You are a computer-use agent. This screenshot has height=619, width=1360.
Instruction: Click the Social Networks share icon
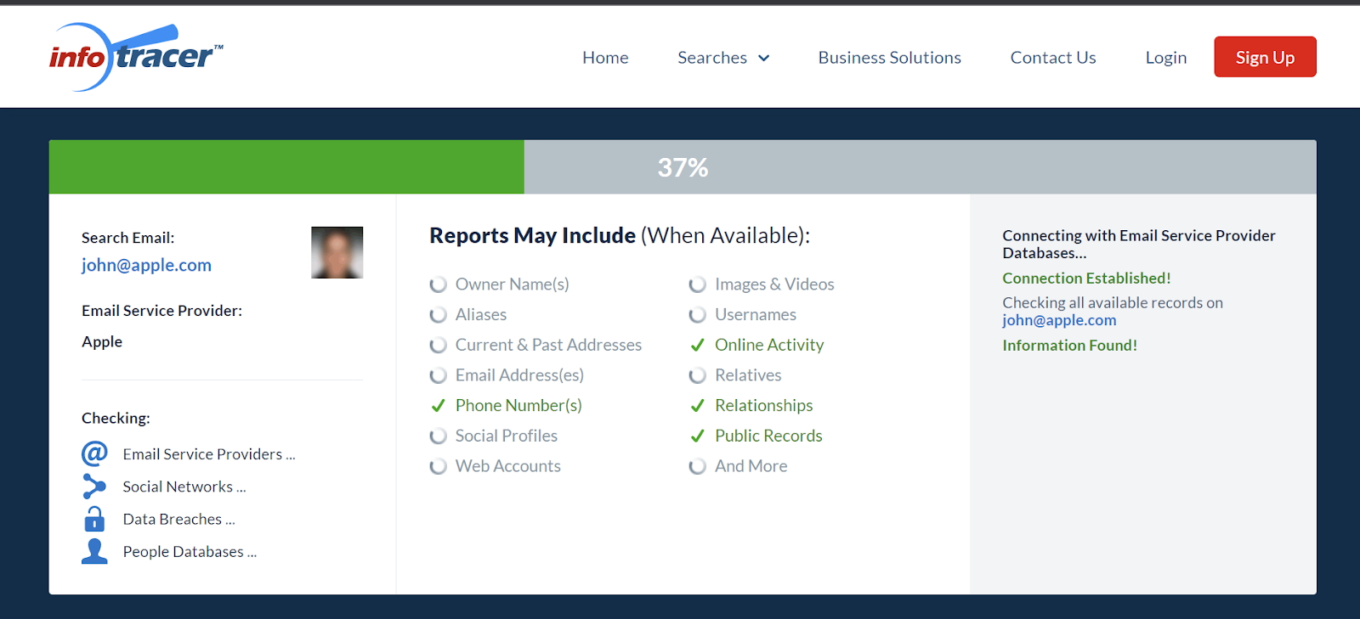[94, 486]
